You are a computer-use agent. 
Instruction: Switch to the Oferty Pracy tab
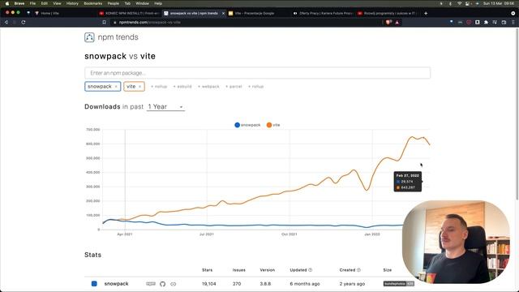(x=323, y=13)
